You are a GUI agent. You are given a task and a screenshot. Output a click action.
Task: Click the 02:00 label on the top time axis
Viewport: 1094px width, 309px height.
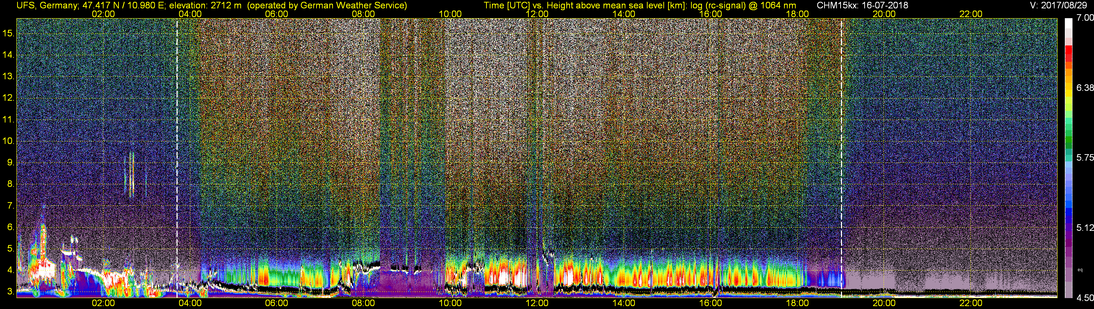[x=103, y=14]
